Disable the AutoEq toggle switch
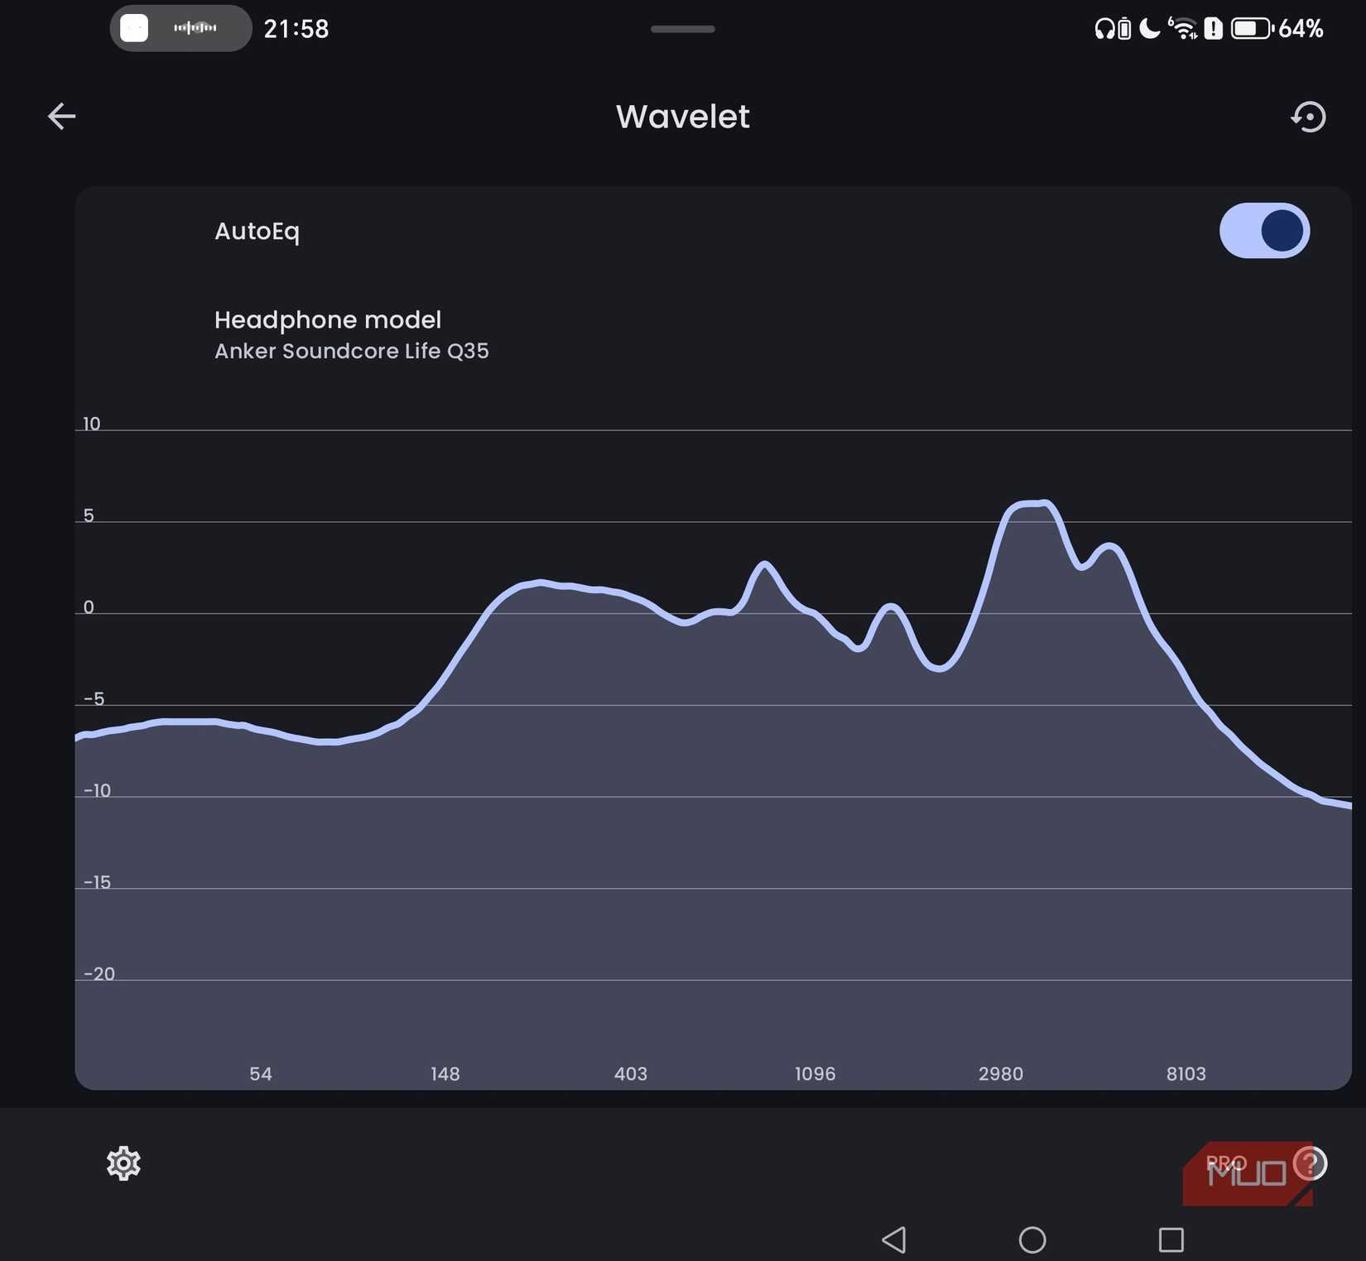Image resolution: width=1366 pixels, height=1261 pixels. 1264,231
